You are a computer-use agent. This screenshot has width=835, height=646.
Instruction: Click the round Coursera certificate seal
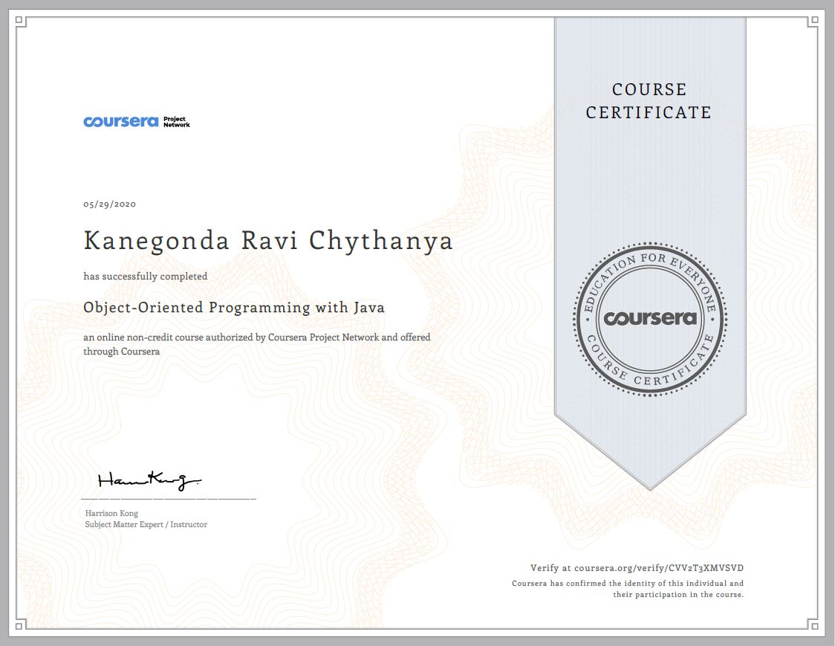click(650, 319)
